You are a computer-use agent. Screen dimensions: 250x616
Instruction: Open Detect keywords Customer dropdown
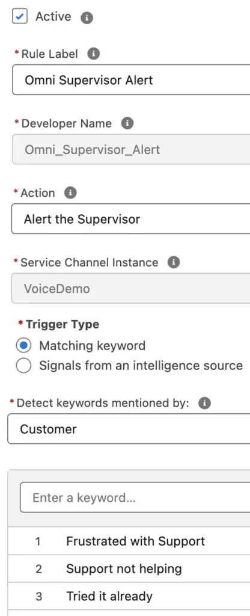point(129,428)
